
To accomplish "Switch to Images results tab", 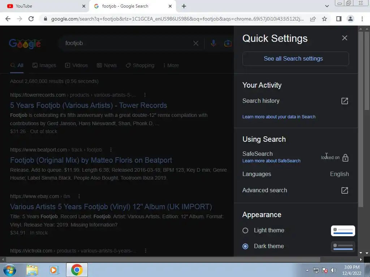I will click(x=44, y=66).
